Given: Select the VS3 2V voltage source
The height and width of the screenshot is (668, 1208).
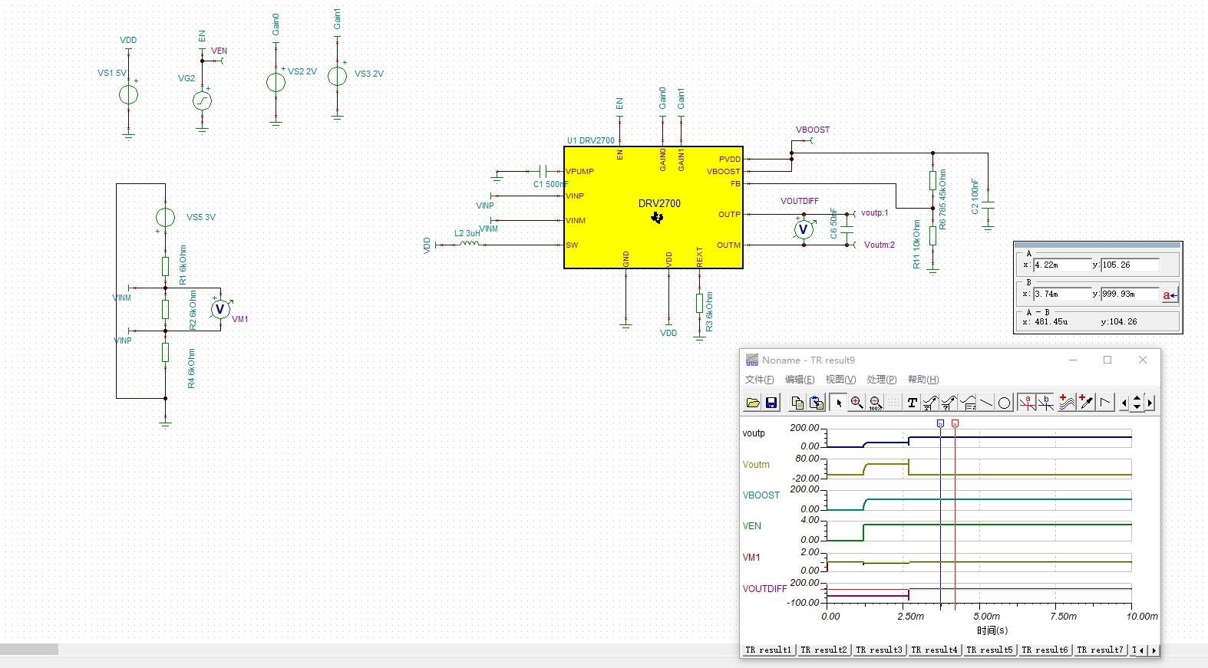Looking at the screenshot, I should (337, 76).
